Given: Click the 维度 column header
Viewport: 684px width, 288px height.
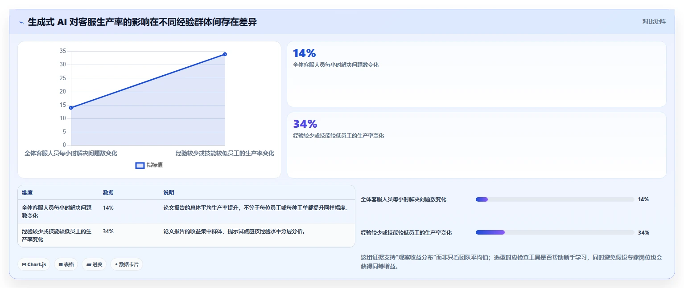Looking at the screenshot, I should pyautogui.click(x=27, y=193).
